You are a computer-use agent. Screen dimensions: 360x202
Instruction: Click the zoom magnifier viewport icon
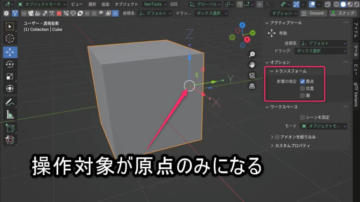coord(252,54)
